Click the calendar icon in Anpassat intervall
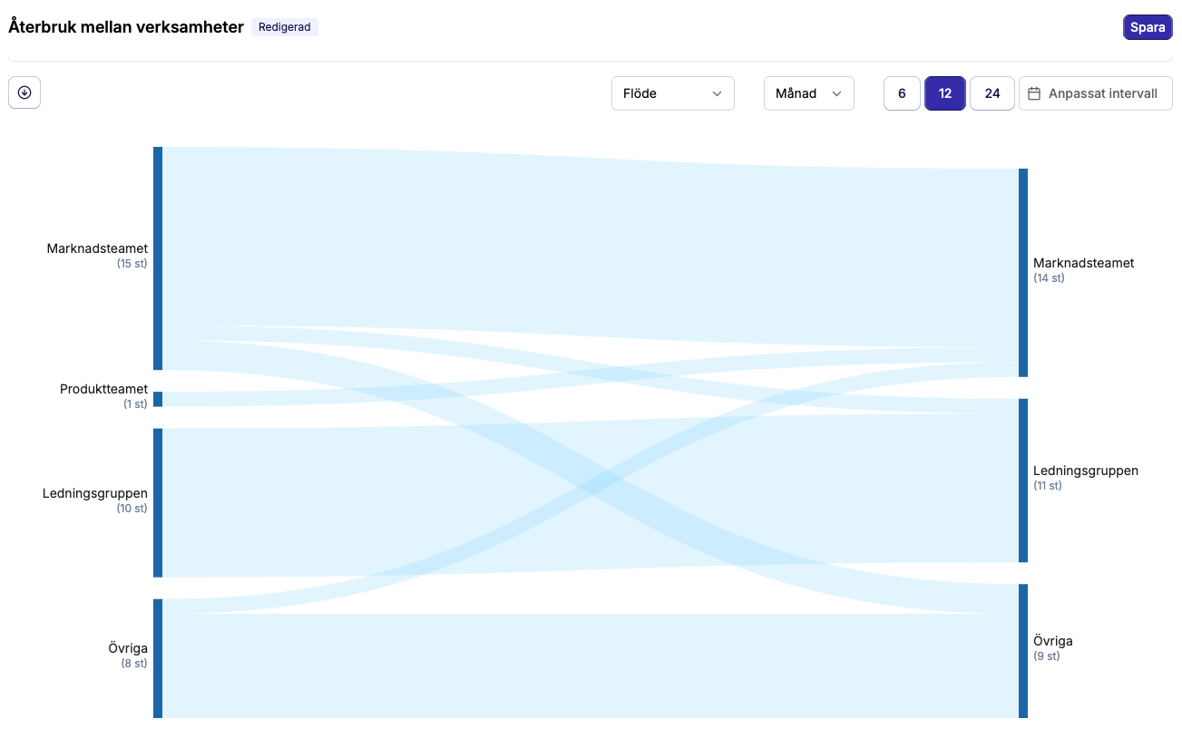 1034,93
